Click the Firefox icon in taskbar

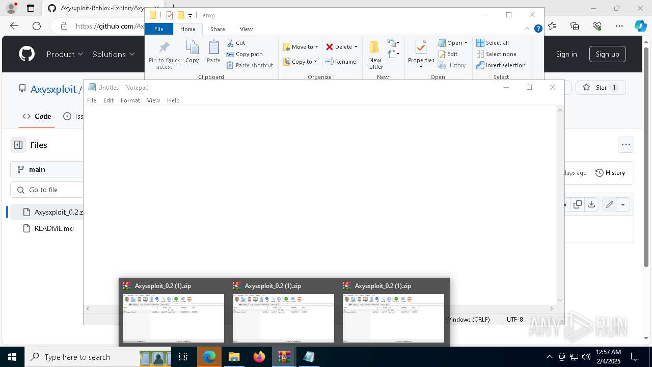pyautogui.click(x=259, y=357)
